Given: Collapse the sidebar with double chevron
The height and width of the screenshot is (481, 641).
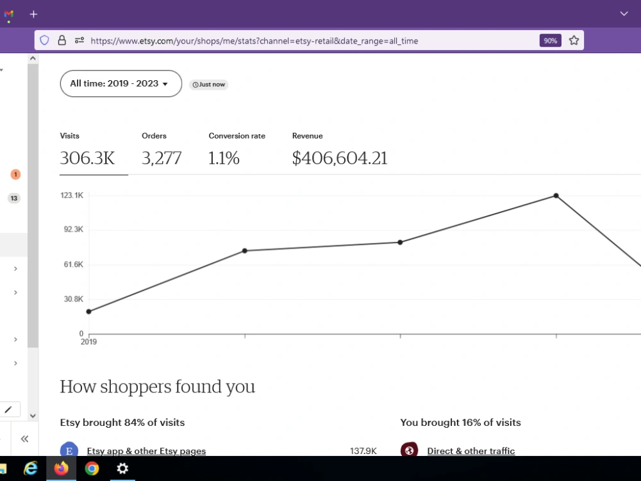Looking at the screenshot, I should coord(24,439).
